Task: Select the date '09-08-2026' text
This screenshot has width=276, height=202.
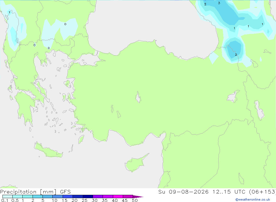Action: (189, 192)
